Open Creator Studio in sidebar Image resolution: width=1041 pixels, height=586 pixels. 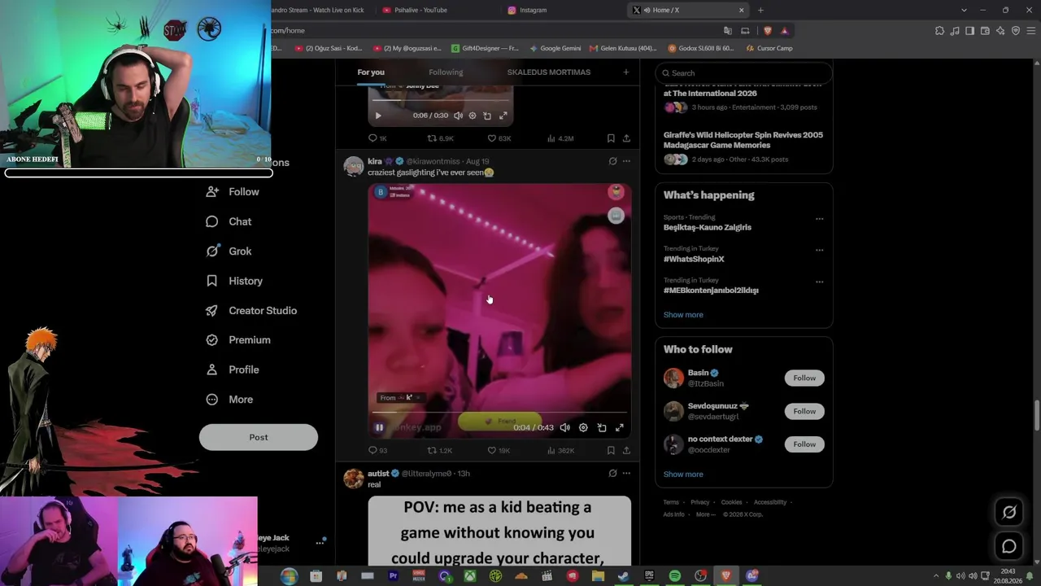(x=251, y=311)
